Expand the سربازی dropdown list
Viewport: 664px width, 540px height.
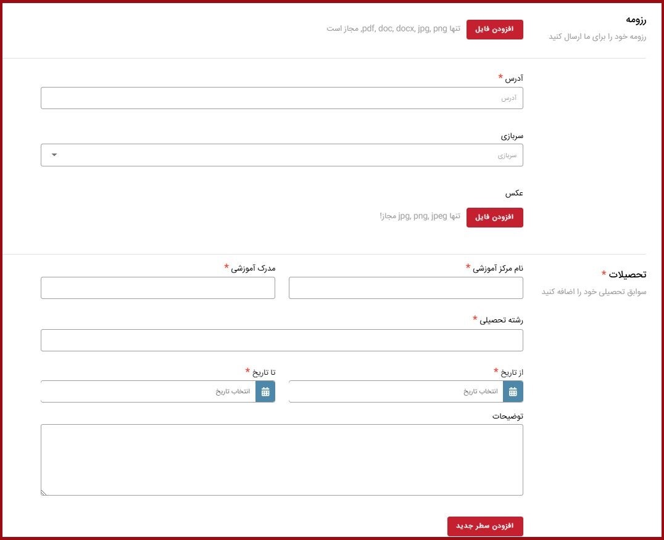[54, 155]
